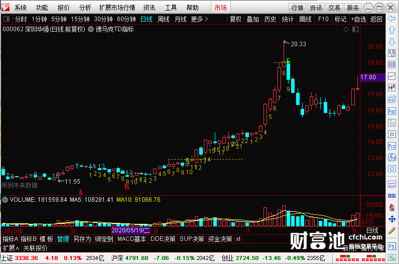
Task: Click the back arrow icon in sidebar
Action: point(391,19)
